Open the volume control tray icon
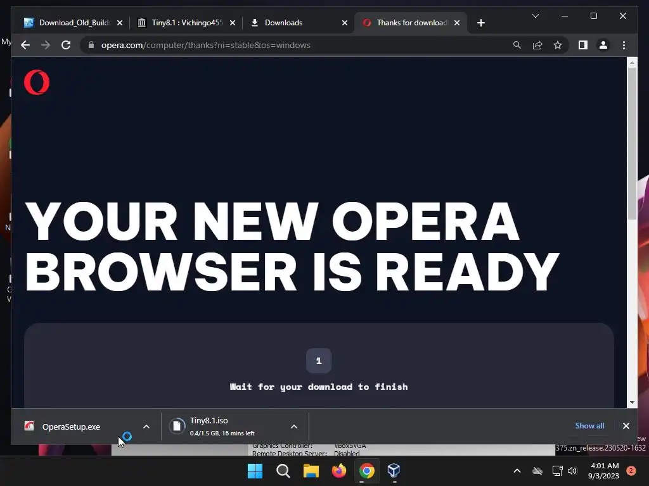The width and height of the screenshot is (649, 486). coord(572,471)
